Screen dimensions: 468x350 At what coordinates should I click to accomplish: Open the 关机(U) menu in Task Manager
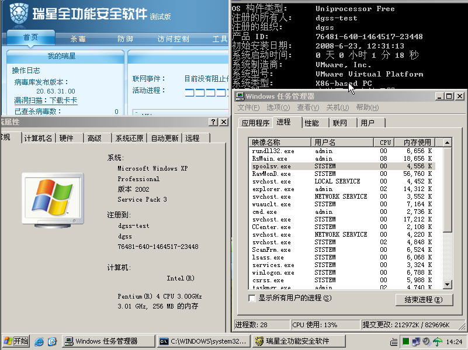coord(337,108)
